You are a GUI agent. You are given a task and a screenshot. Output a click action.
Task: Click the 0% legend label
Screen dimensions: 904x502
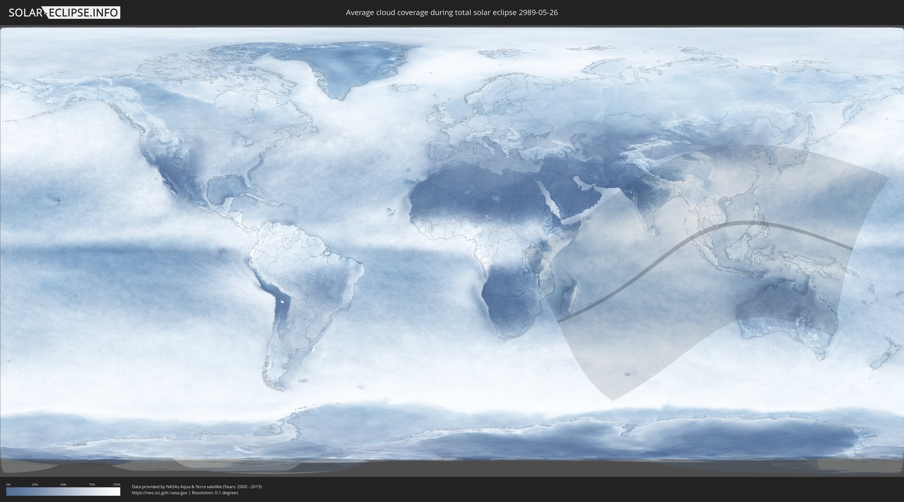coord(8,484)
